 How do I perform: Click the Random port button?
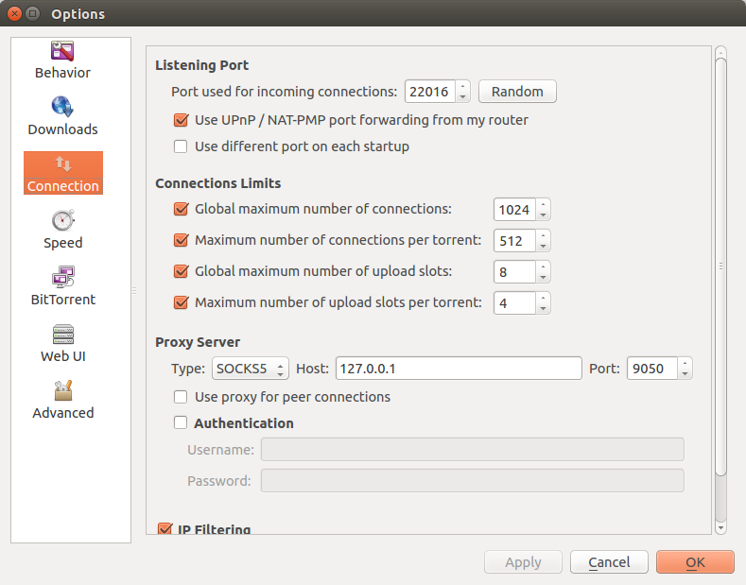(x=517, y=92)
